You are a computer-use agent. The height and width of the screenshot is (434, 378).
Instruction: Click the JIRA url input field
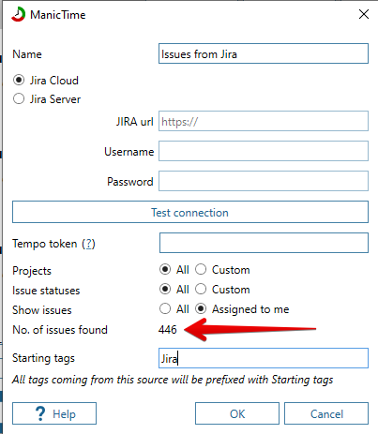264,121
